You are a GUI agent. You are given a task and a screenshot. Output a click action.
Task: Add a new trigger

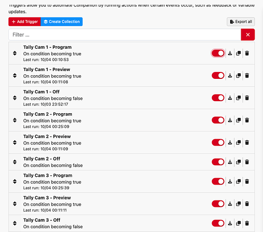pyautogui.click(x=25, y=22)
